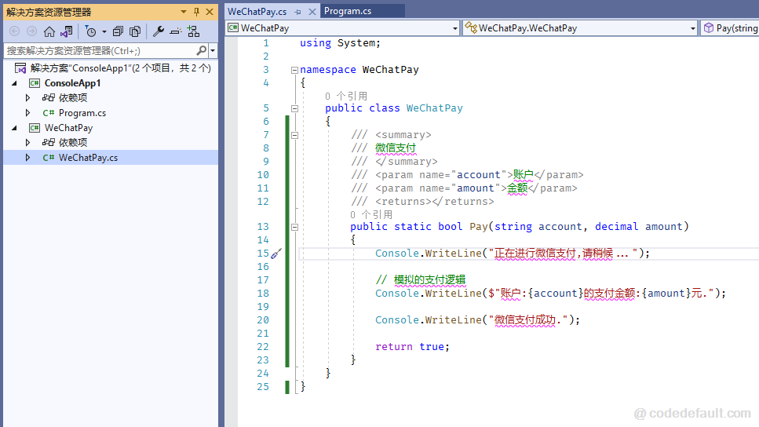Toggle auto-hide pin on Solution Explorer
This screenshot has width=759, height=427.
coord(196,12)
